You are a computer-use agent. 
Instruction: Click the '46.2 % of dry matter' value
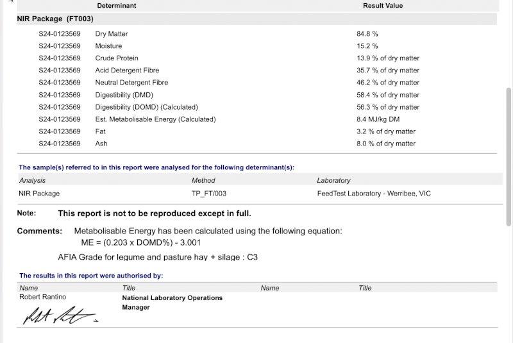pos(388,83)
